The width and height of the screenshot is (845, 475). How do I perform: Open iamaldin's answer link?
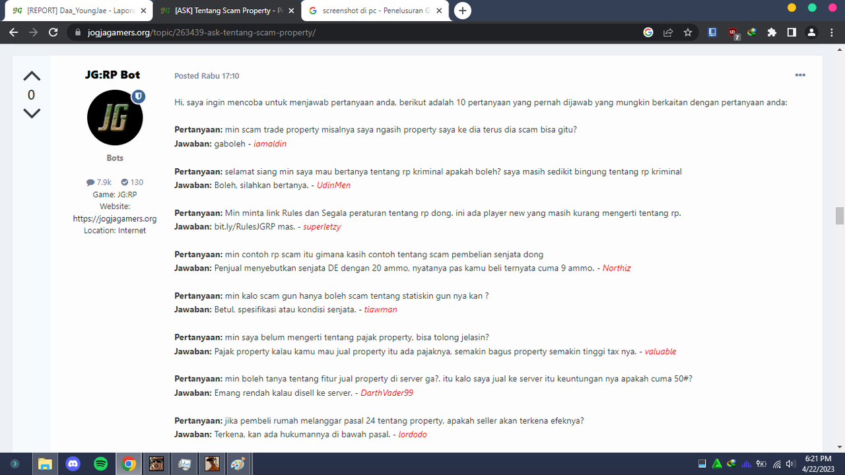[270, 143]
